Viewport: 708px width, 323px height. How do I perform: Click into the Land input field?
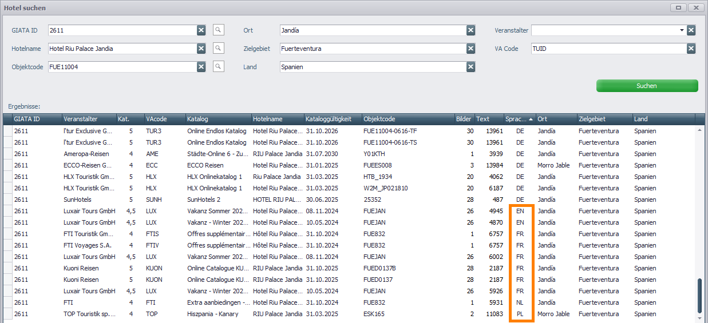click(x=373, y=67)
